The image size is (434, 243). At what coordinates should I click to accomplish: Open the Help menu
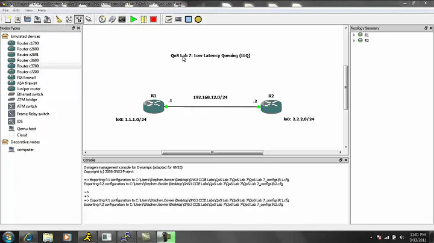tap(42, 10)
